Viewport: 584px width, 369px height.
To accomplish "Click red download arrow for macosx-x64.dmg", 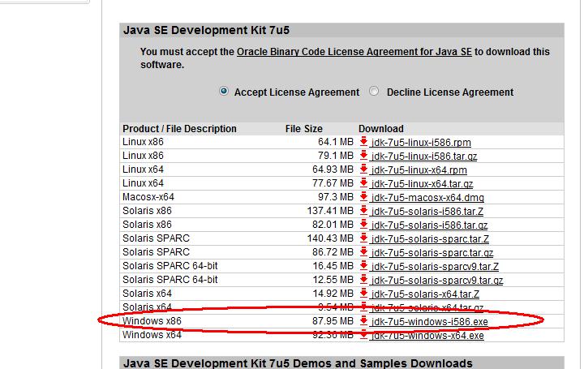I will tap(364, 196).
